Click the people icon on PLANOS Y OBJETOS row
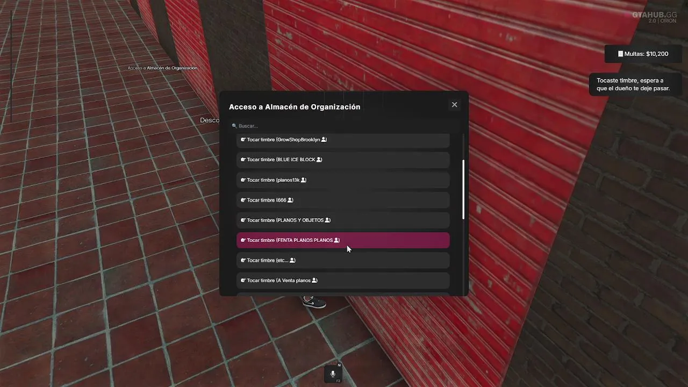Image resolution: width=688 pixels, height=387 pixels. pos(328,220)
